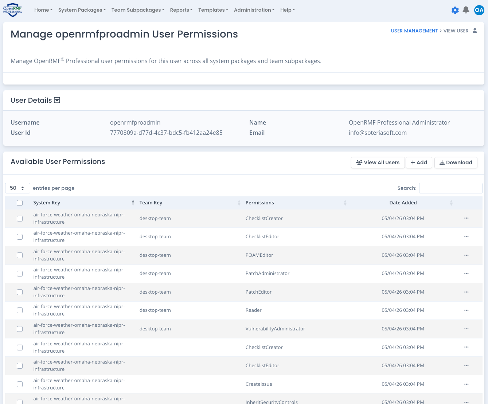488x404 pixels.
Task: Open the Reports menu
Action: tap(181, 10)
